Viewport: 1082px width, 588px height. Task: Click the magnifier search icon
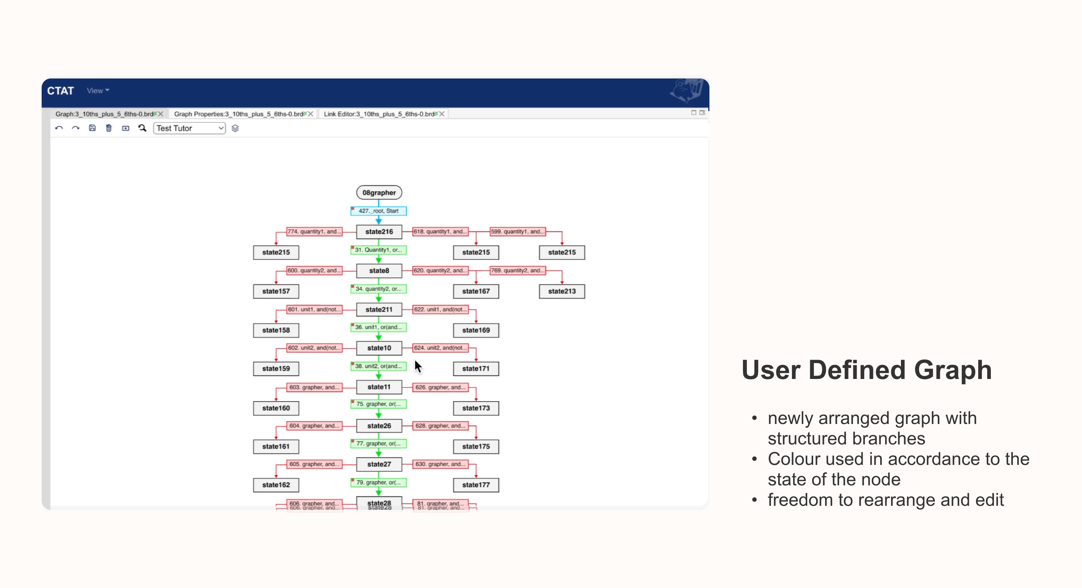point(142,128)
